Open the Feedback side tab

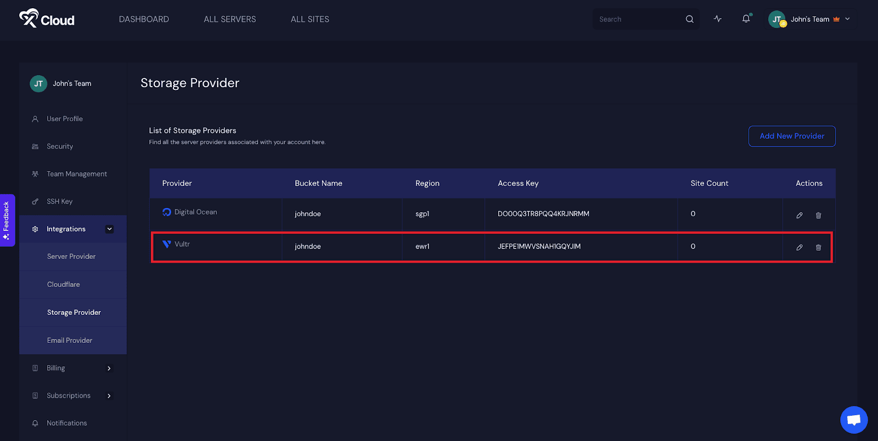click(7, 220)
